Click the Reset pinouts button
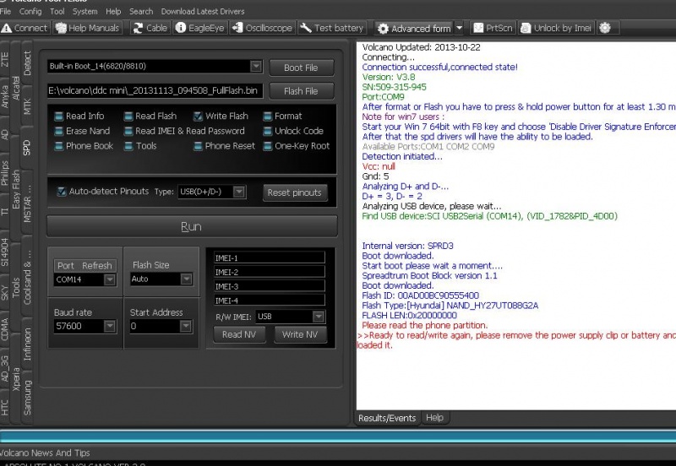 click(294, 192)
